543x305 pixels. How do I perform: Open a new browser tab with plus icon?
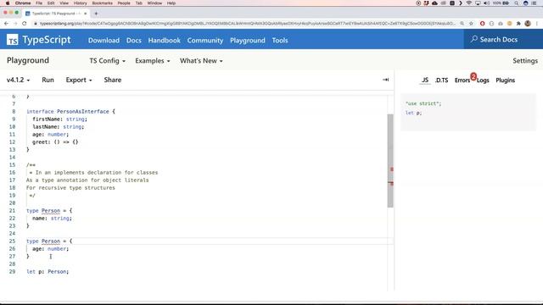tap(96, 14)
